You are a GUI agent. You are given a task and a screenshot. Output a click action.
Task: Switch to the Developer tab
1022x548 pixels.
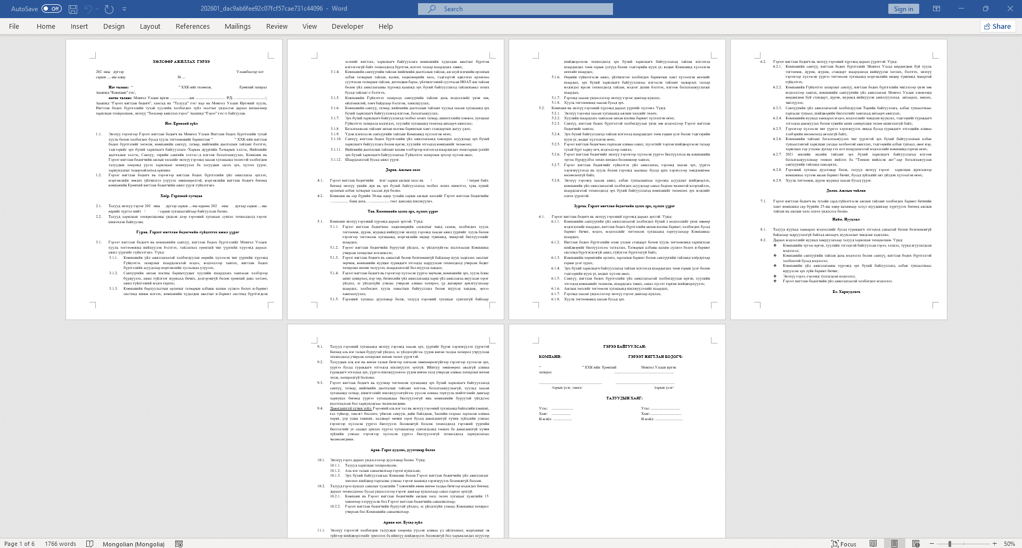click(x=347, y=26)
